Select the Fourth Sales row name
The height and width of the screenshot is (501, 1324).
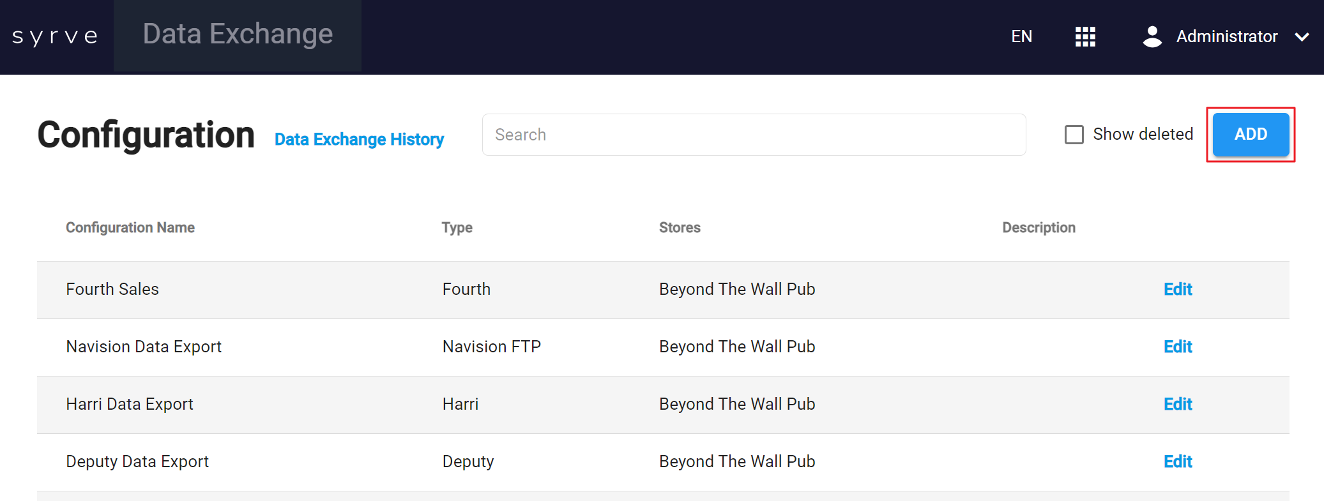[x=112, y=289]
